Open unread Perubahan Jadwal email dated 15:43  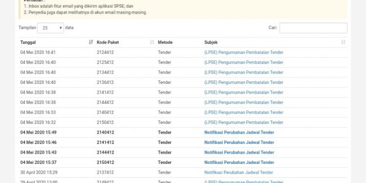[x=239, y=152]
